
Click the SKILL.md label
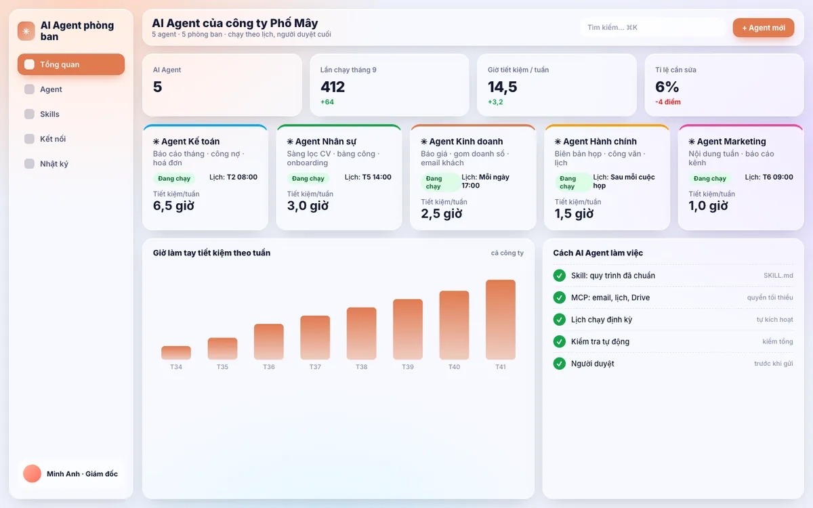click(778, 276)
